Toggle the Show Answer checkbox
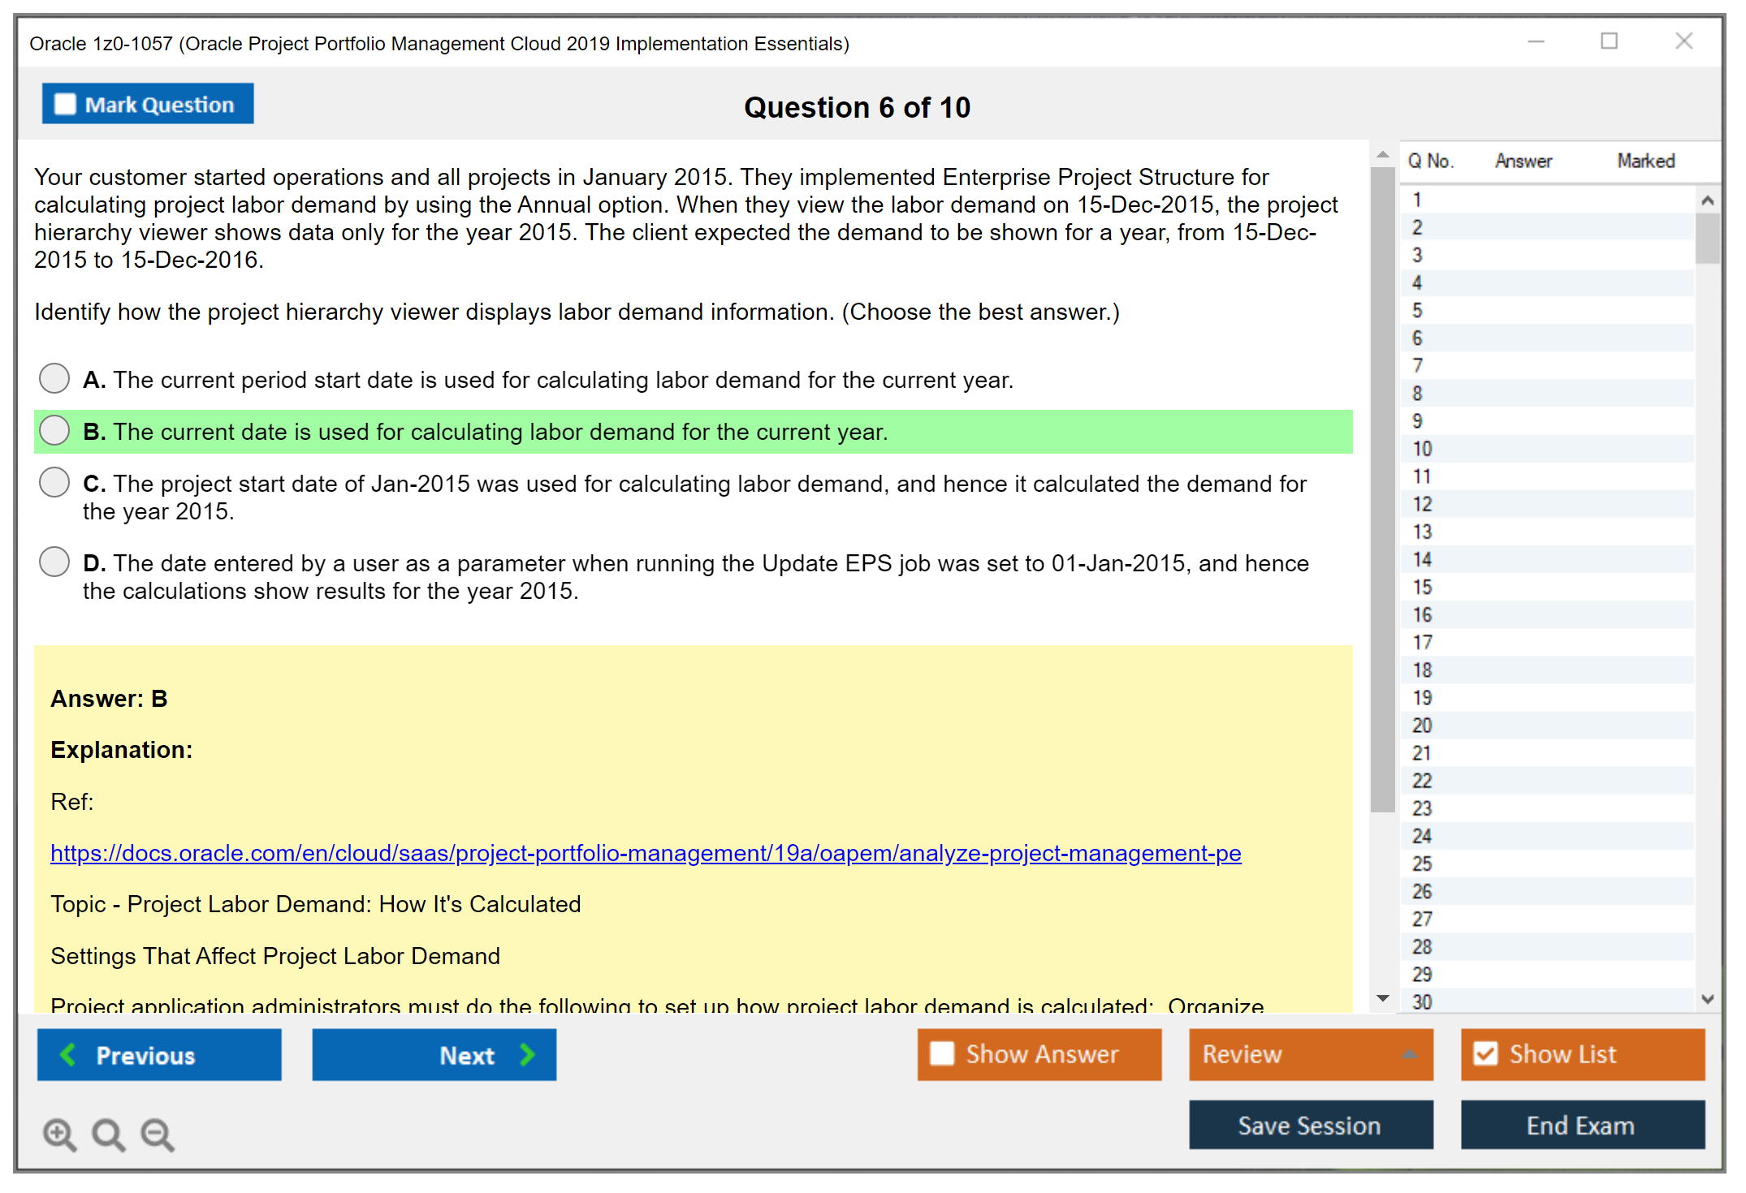The height and width of the screenshot is (1193, 1746). pos(942,1053)
